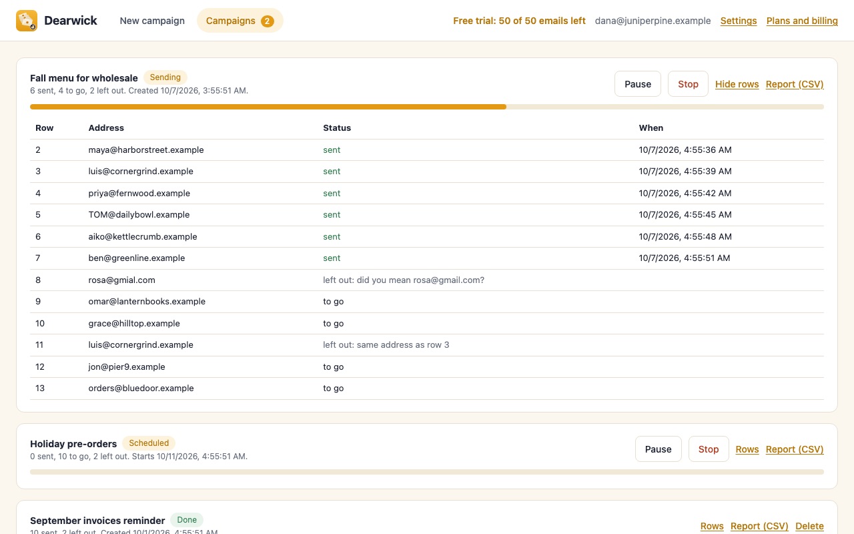Stop the Fall menu for wholesale campaign

(688, 84)
